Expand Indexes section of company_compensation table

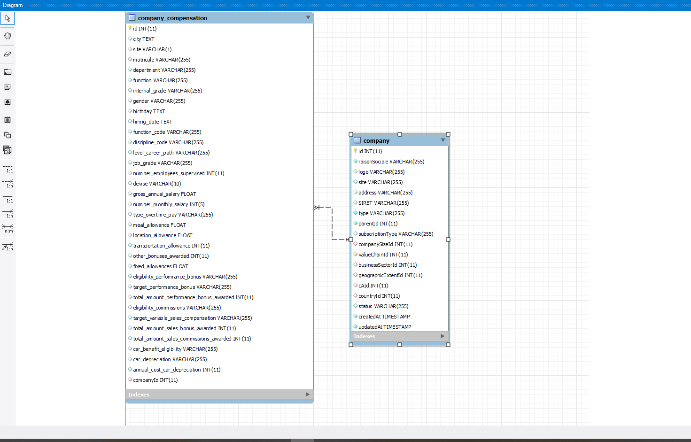click(308, 395)
